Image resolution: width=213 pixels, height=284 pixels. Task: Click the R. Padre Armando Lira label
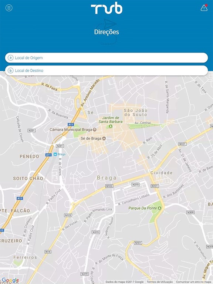pyautogui.click(x=98, y=216)
